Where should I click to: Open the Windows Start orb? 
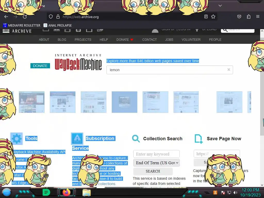pyautogui.click(x=7, y=193)
